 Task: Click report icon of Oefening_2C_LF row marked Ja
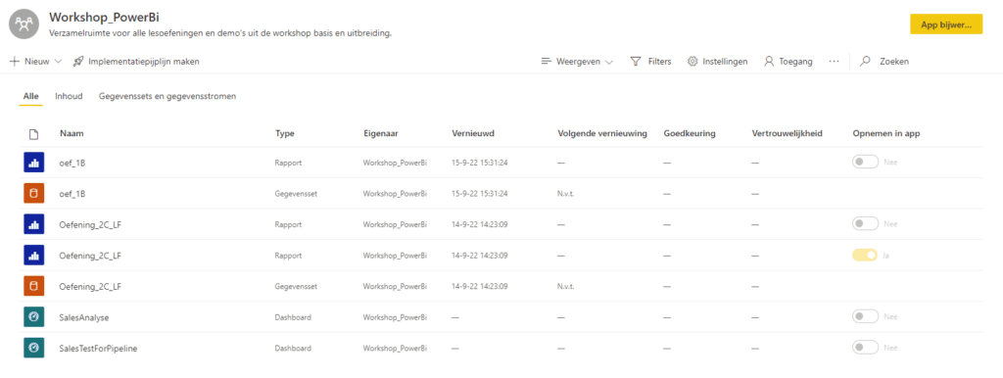point(33,256)
